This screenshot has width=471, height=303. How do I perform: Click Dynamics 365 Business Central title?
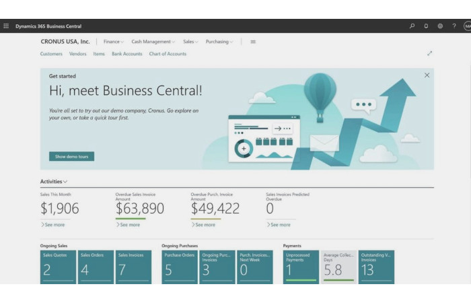click(48, 26)
